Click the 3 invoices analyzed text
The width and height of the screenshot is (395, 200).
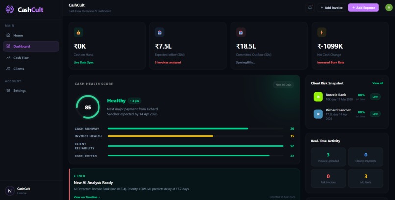coord(168,62)
